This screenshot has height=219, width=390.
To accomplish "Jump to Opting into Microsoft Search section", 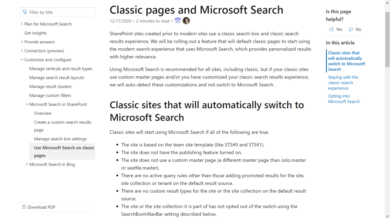I will click(344, 99).
